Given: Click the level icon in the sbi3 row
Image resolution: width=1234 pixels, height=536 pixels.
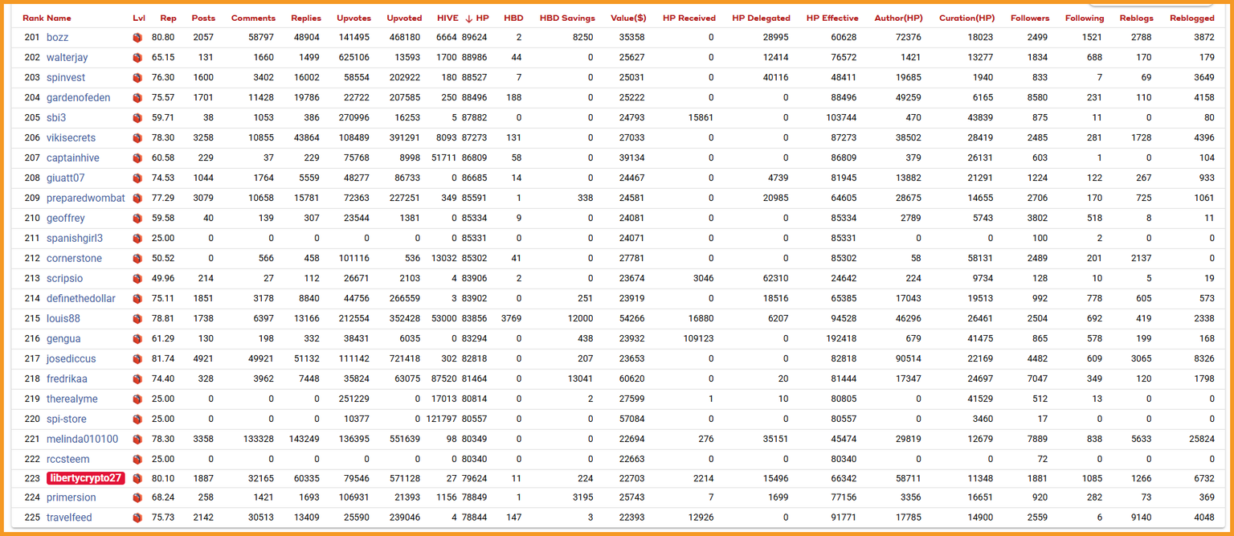Looking at the screenshot, I should (137, 118).
